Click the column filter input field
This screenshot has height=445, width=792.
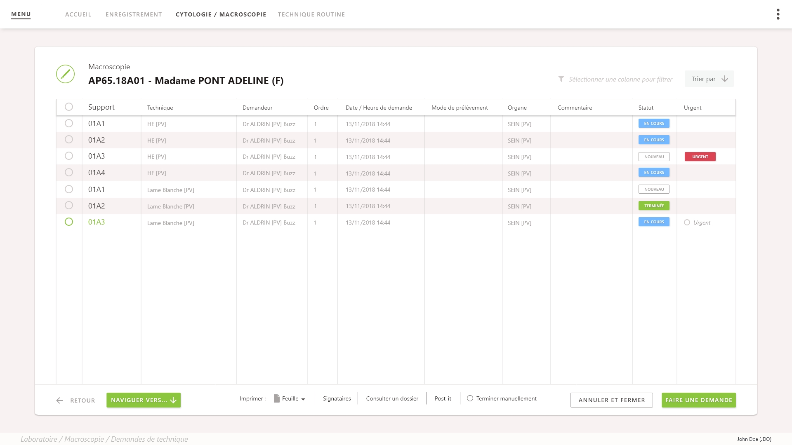pyautogui.click(x=620, y=79)
